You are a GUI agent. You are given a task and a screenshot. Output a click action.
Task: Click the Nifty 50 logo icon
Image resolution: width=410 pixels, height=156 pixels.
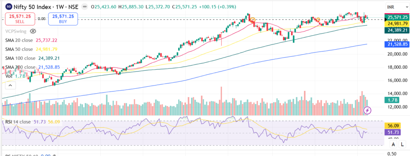pos(9,6)
